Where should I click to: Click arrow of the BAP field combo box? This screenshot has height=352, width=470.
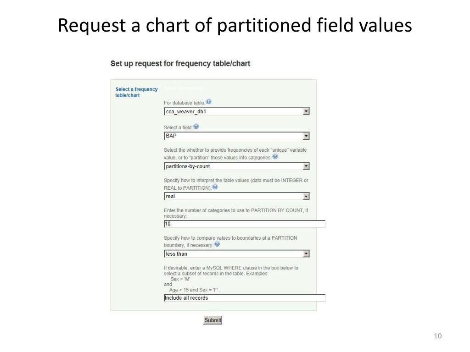[x=306, y=136]
